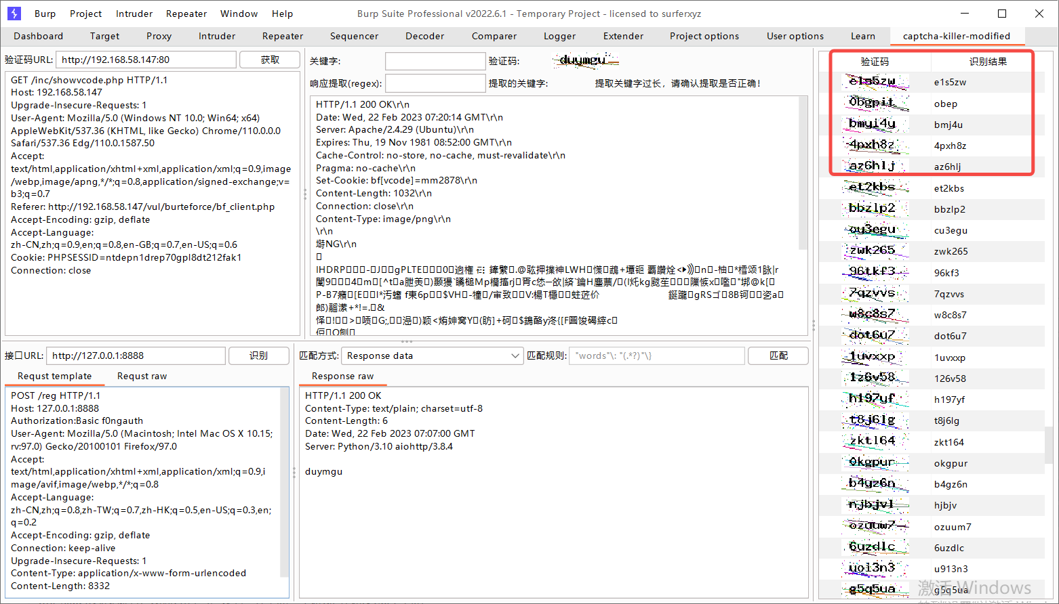Select the 96kf3 result row
1059x604 pixels.
[932, 273]
